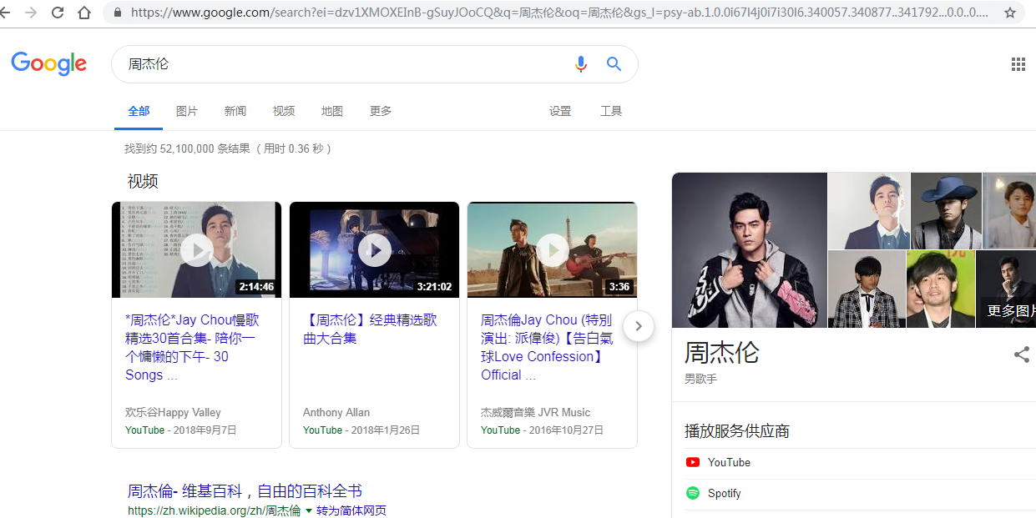Viewport: 1036px width, 518px height.
Task: Click the 更多图片 button
Action: [1010, 311]
